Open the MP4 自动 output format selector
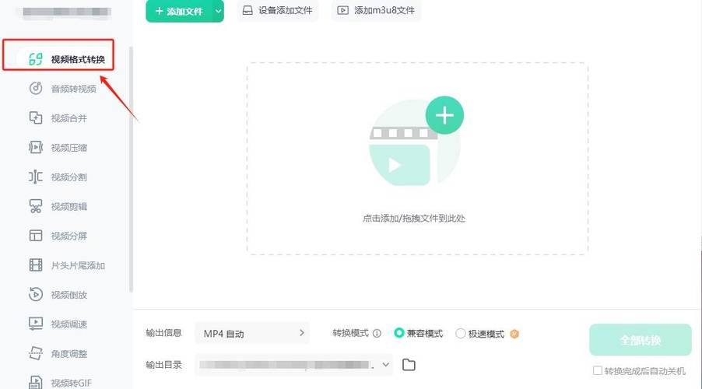702x389 pixels. (x=252, y=334)
